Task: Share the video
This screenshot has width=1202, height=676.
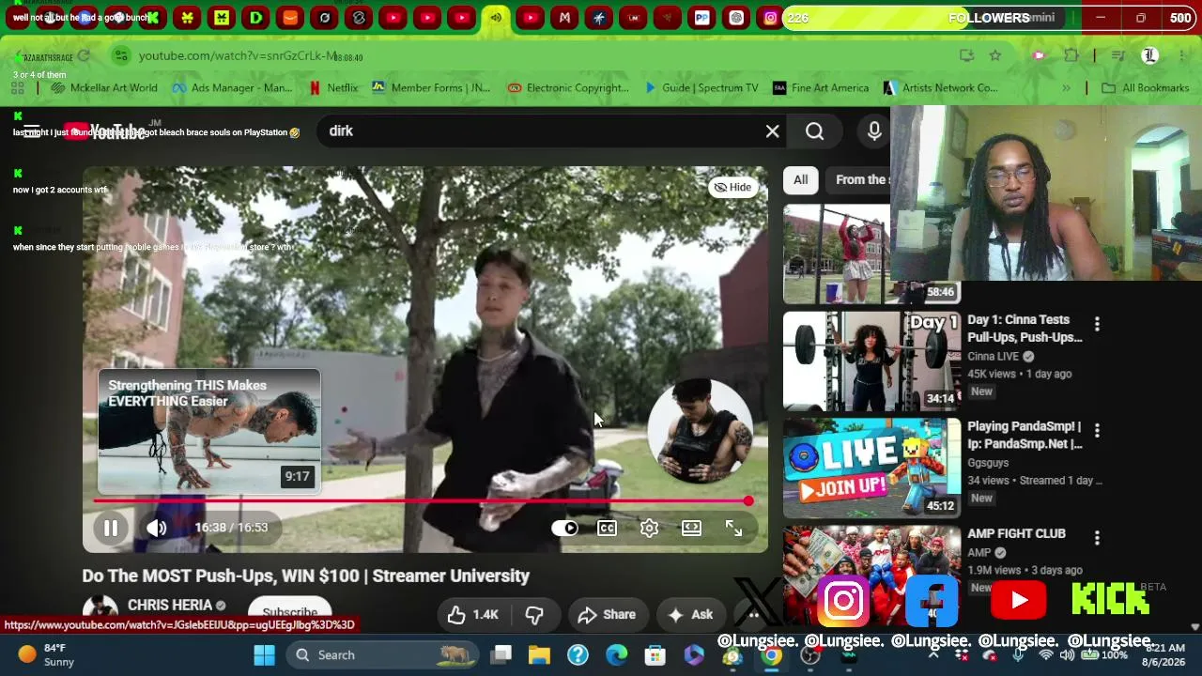Action: point(607,615)
